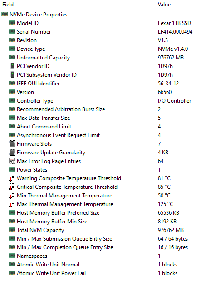Image resolution: width=206 pixels, height=281 pixels.
Task: Select the Power States row
Action: coord(103,170)
